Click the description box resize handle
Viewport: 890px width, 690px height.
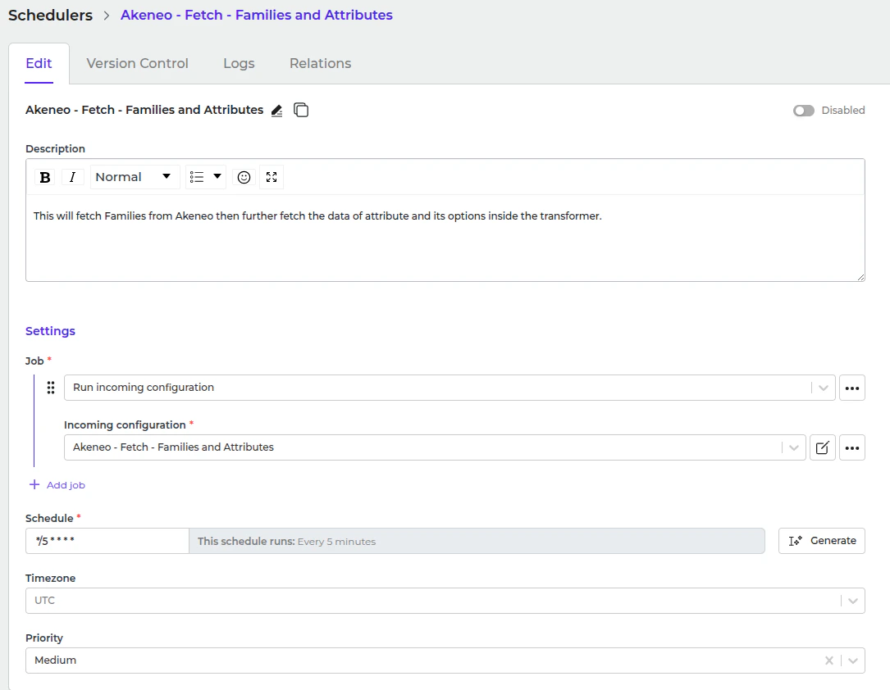point(860,277)
